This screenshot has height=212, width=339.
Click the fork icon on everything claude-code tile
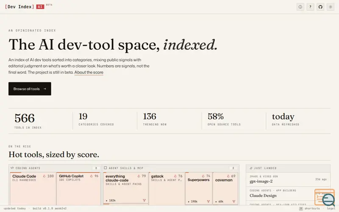(x=144, y=200)
